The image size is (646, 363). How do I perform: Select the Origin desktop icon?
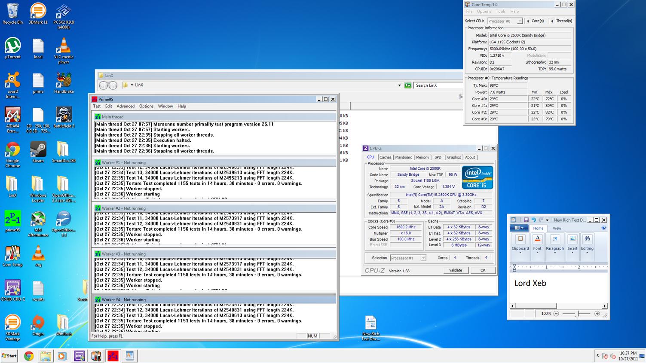click(38, 325)
